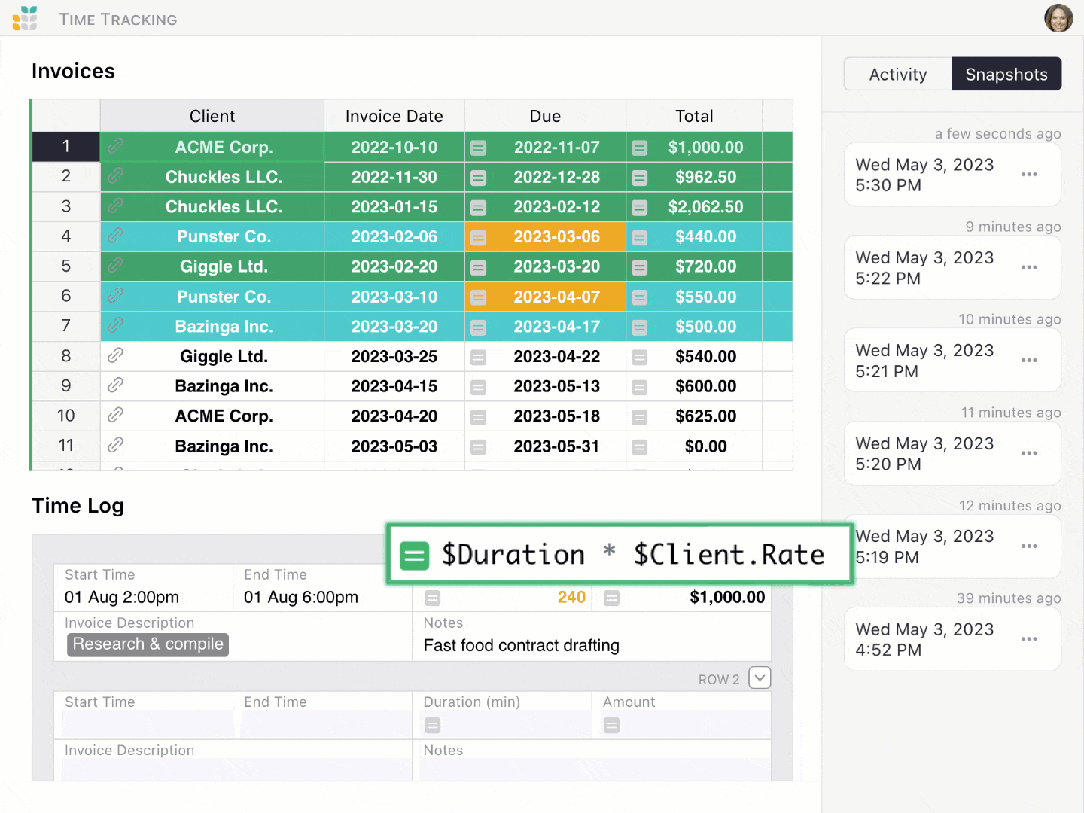Open the options menu on the 5:30 PM snapshot
Screen dimensions: 1084x813
tap(1029, 175)
